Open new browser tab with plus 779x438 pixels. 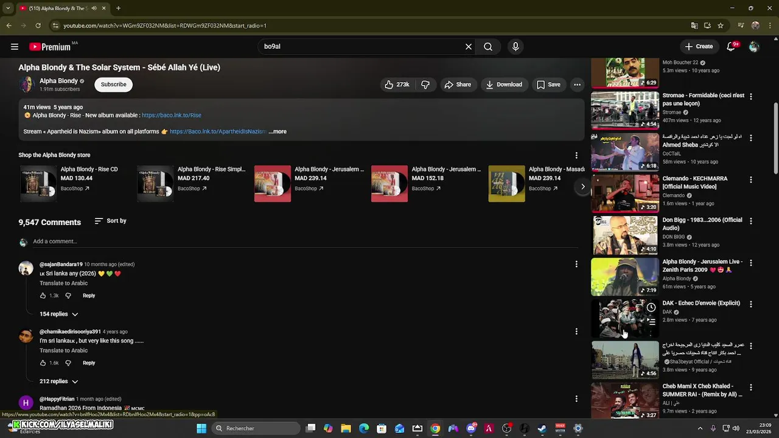(118, 9)
